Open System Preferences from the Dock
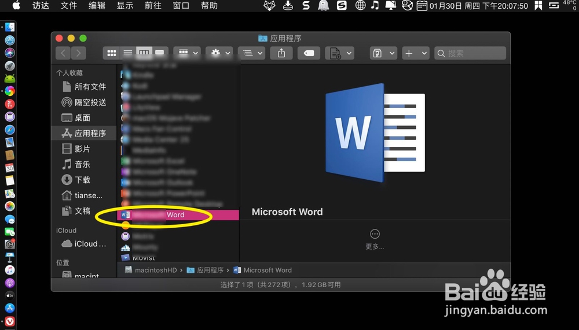Viewport: 579px width, 330px height. point(10,244)
